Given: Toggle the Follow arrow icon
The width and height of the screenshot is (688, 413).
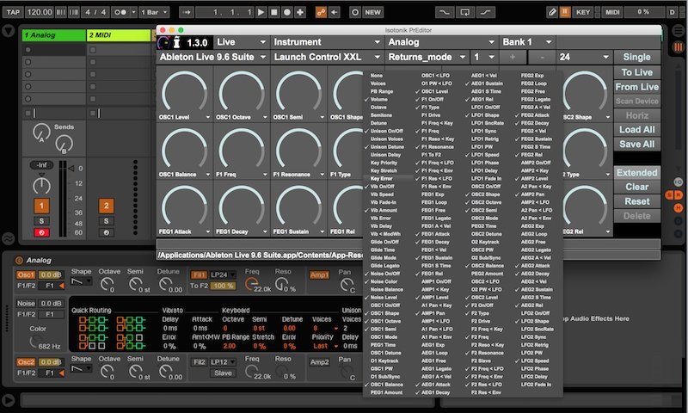Looking at the screenshot, I should coord(187,12).
